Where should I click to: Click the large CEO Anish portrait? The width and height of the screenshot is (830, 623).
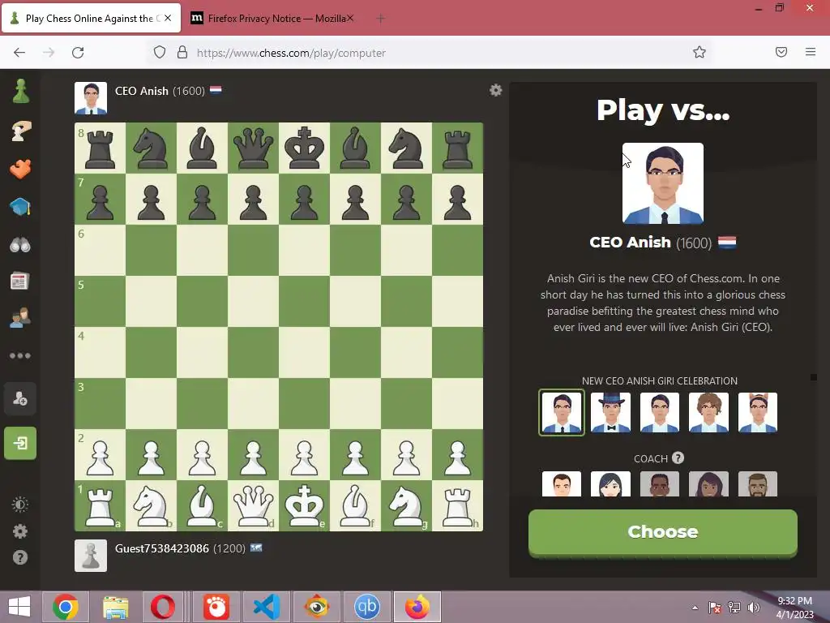coord(663,183)
